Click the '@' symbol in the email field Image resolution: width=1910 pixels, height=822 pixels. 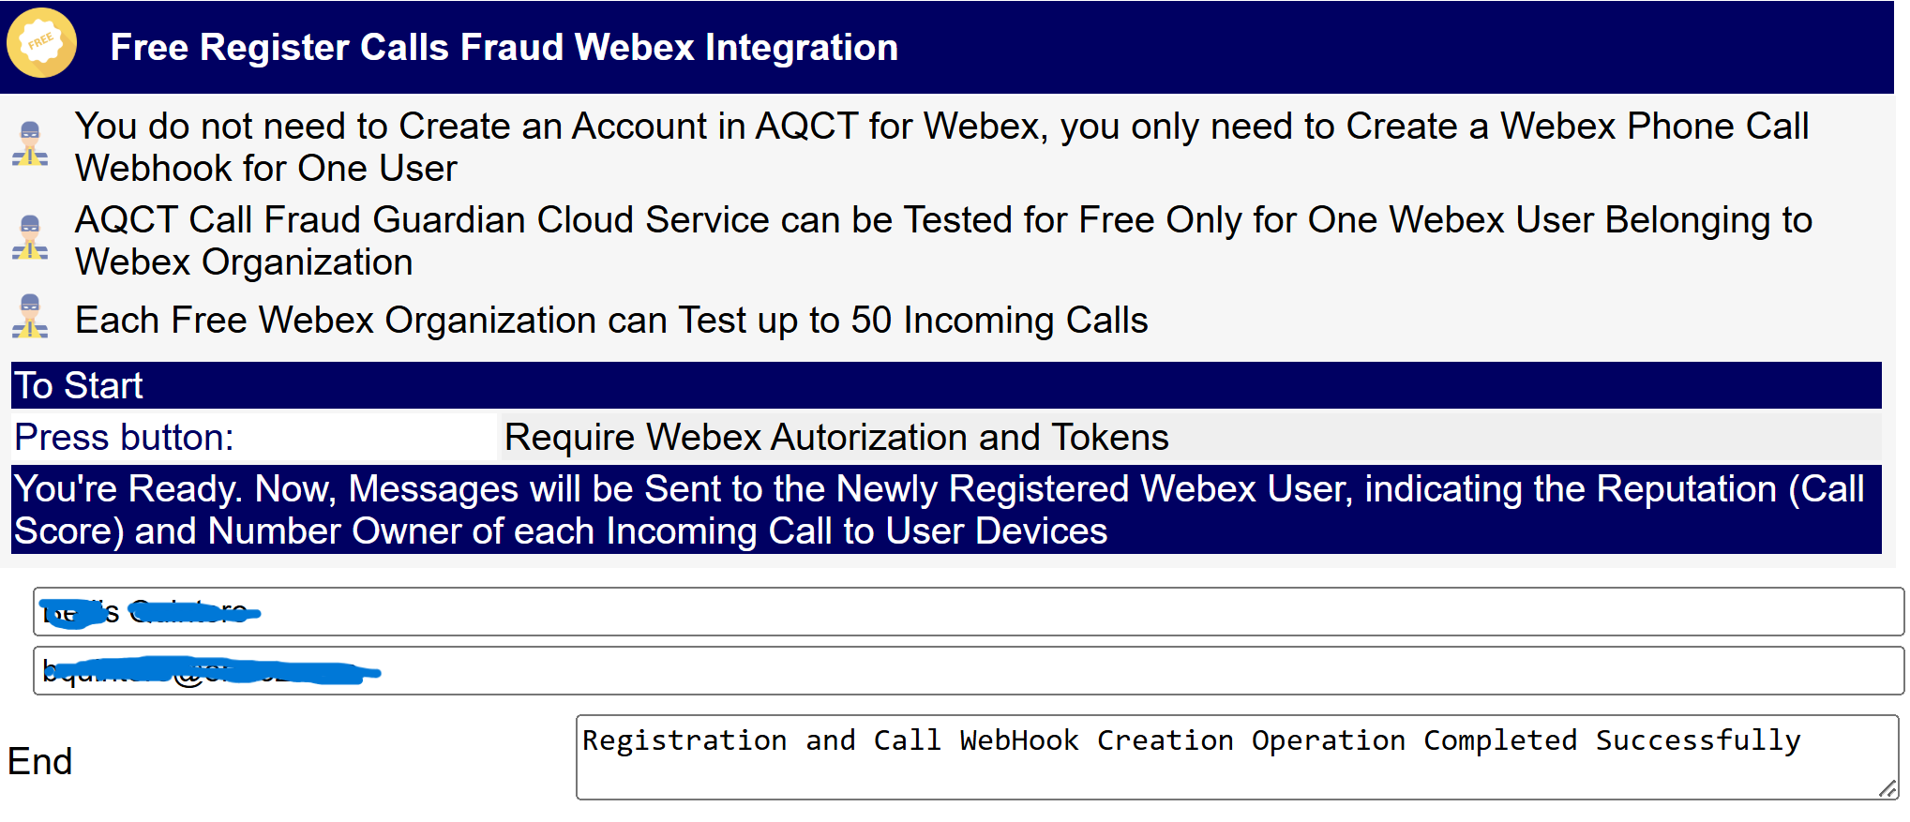188,674
